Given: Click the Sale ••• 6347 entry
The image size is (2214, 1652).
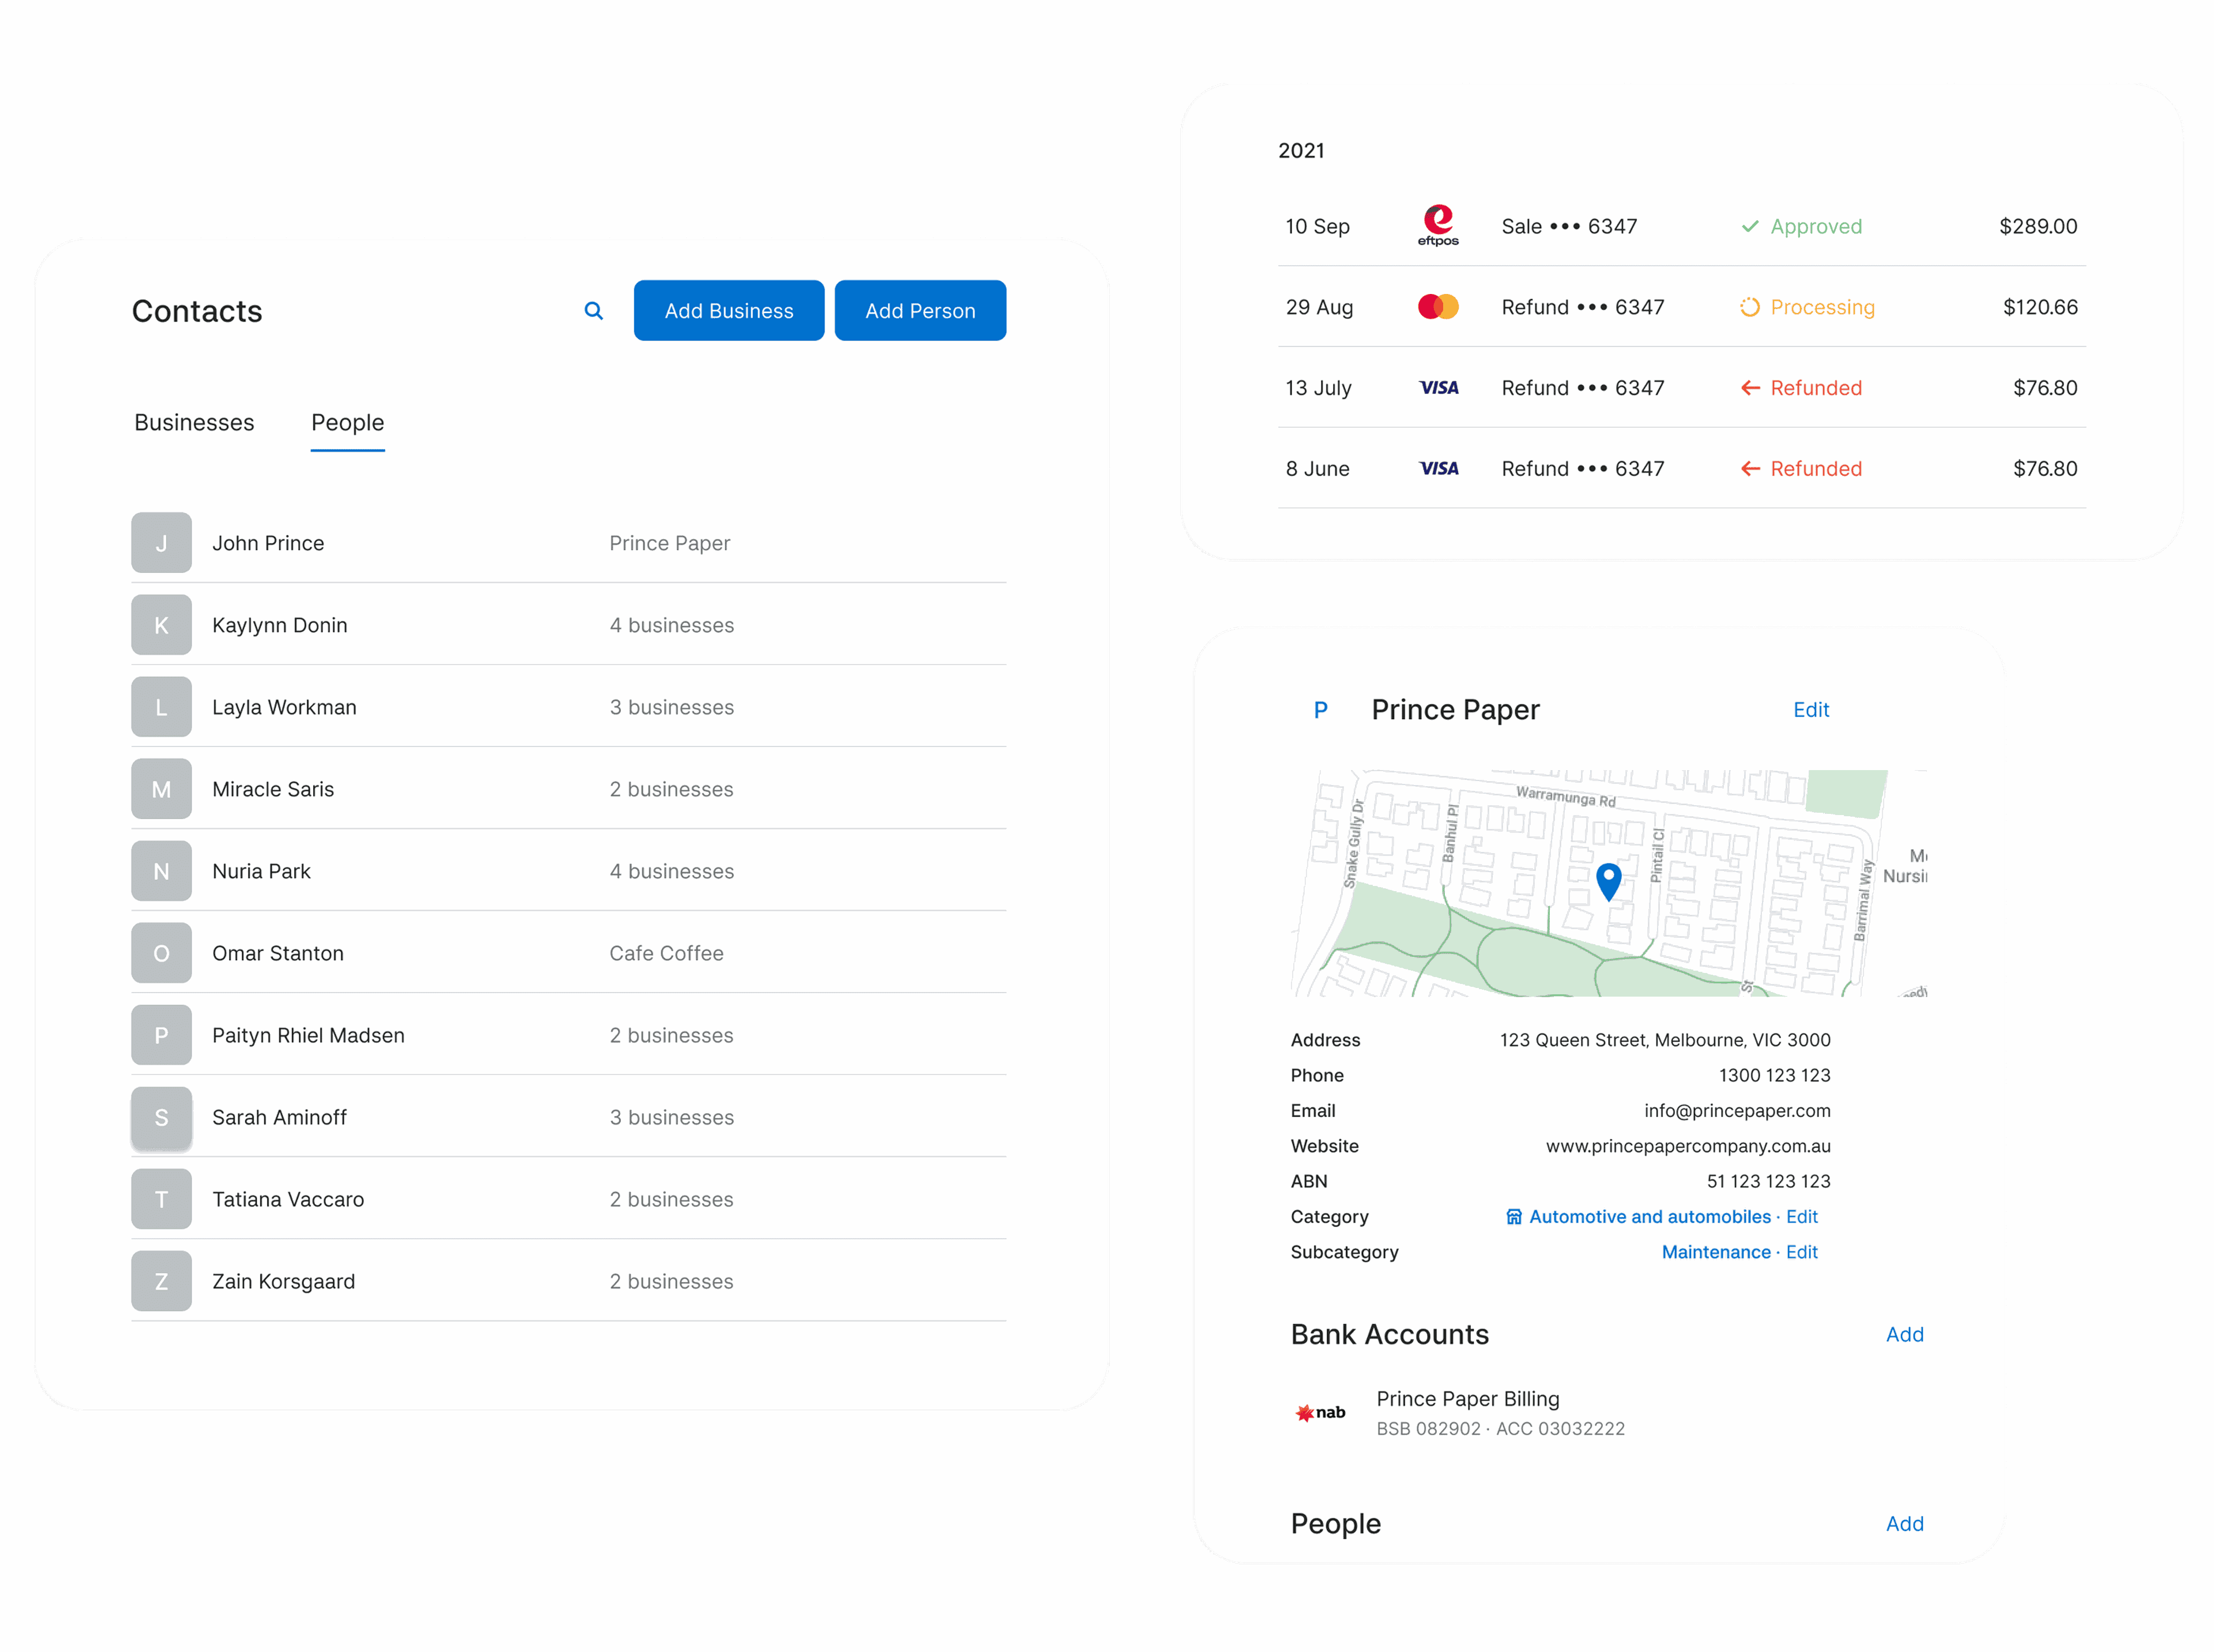Looking at the screenshot, I should 1569,227.
